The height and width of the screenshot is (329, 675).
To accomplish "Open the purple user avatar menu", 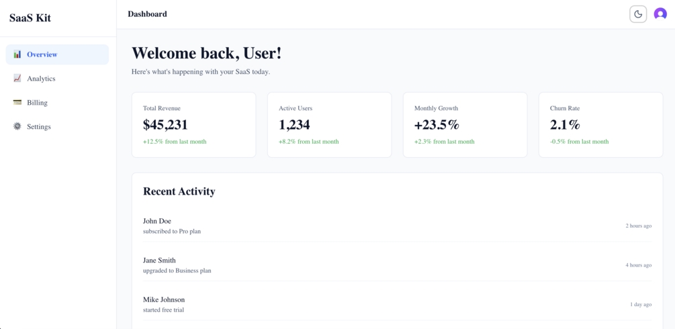I will tap(660, 14).
